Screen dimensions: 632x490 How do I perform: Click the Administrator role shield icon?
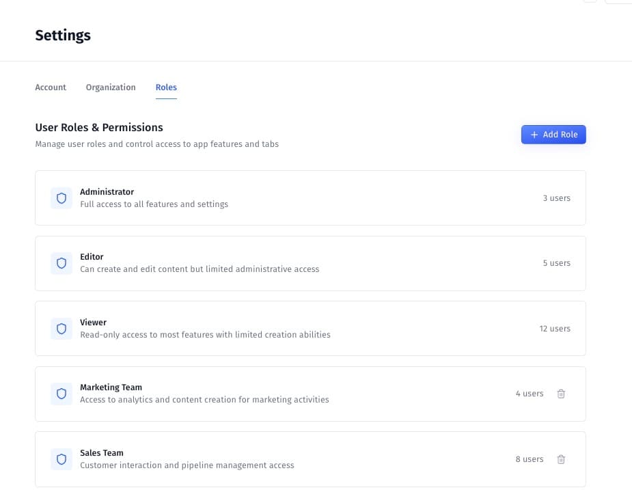pyautogui.click(x=61, y=198)
